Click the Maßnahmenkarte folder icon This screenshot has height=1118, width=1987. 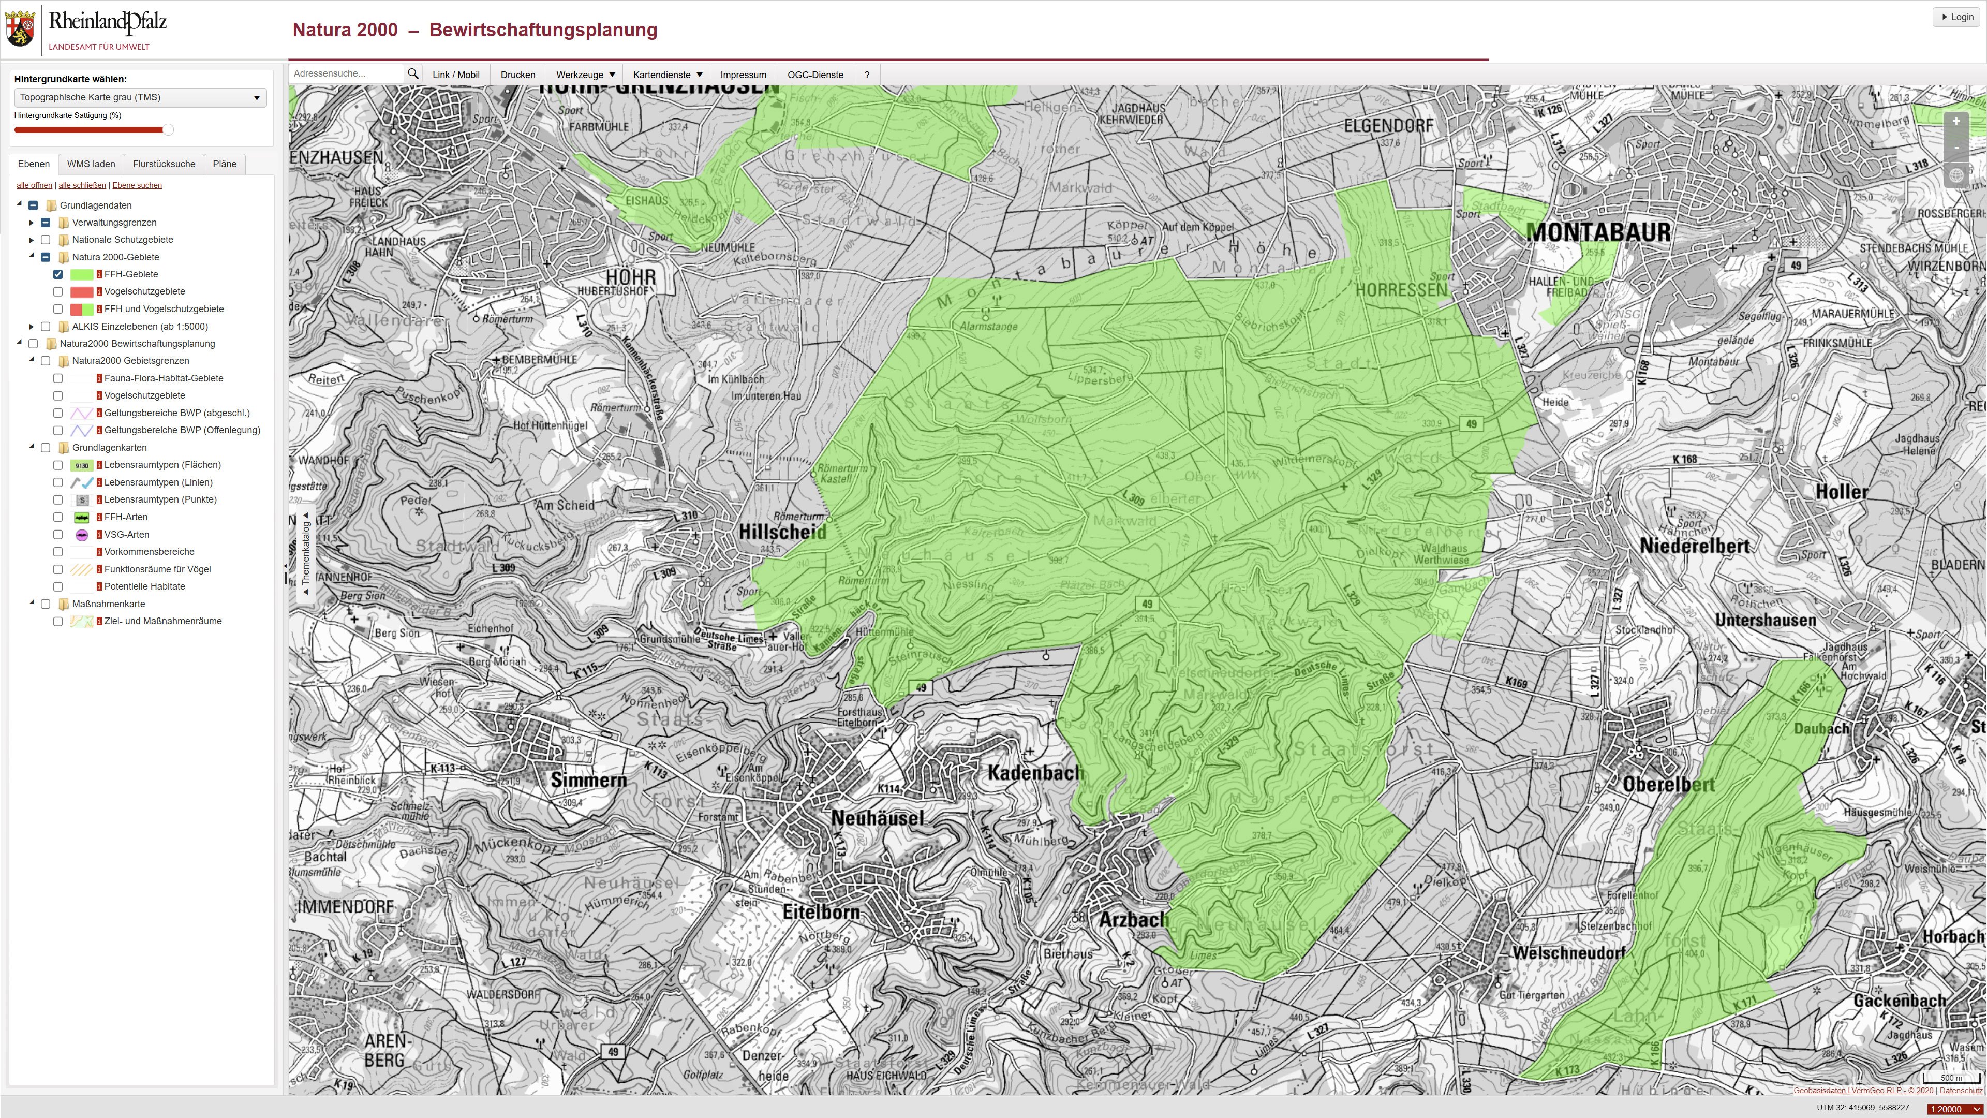(x=64, y=604)
